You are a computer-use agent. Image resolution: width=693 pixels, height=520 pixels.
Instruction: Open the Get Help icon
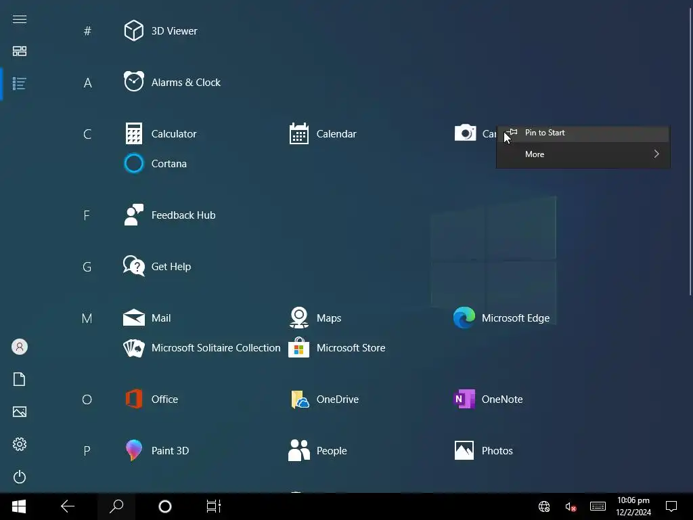(x=133, y=266)
